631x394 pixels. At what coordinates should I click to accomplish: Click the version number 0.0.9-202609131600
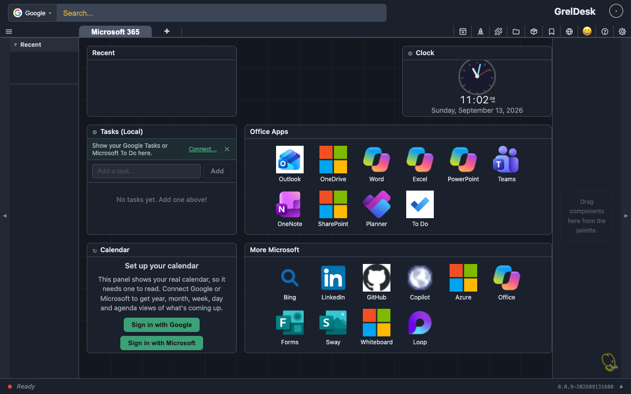pos(586,387)
